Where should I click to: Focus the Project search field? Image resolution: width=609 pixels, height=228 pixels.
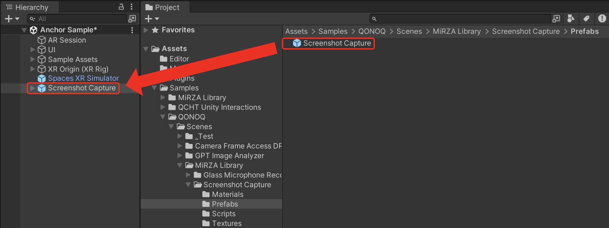460,19
